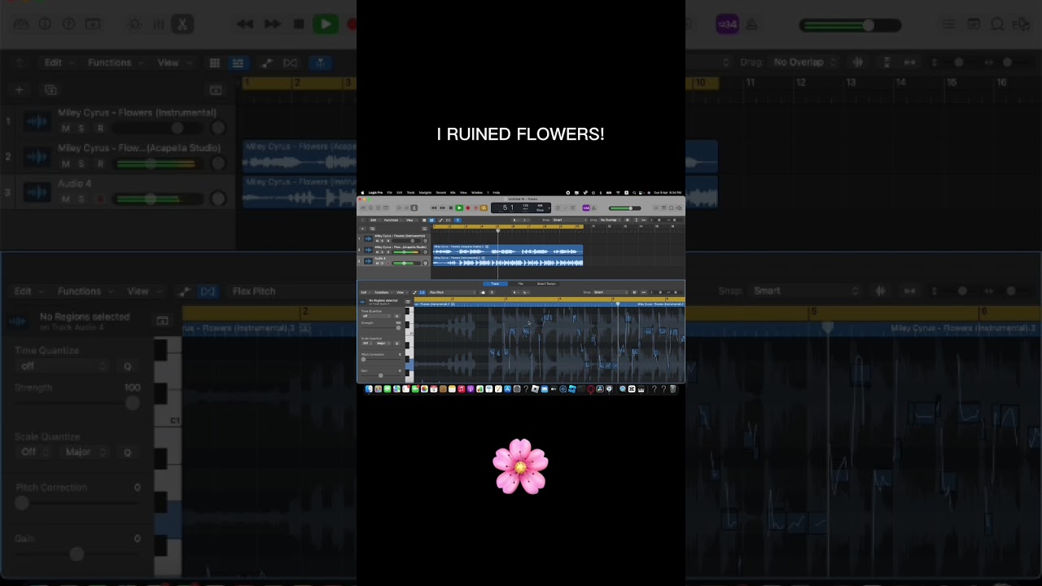Open Navigate menu in small center menu bar

(425, 193)
